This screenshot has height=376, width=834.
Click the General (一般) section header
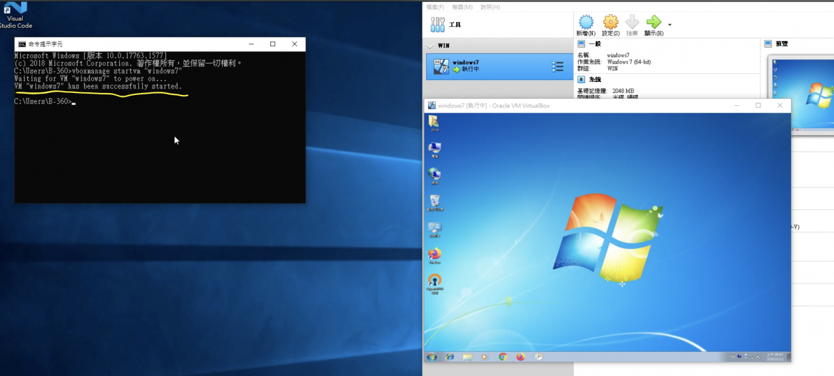(588, 44)
